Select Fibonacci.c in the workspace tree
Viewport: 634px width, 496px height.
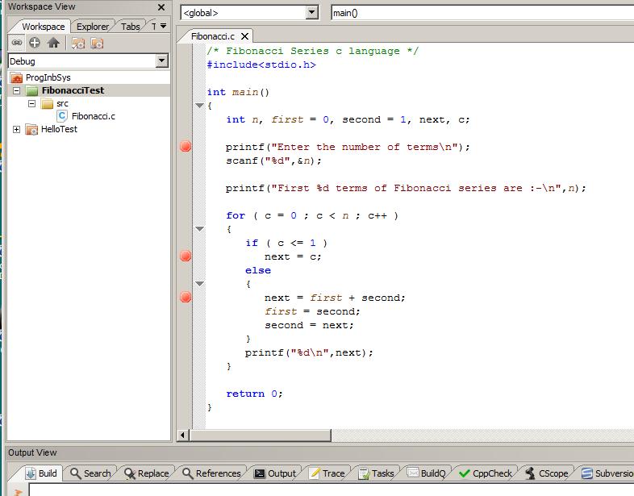point(93,116)
